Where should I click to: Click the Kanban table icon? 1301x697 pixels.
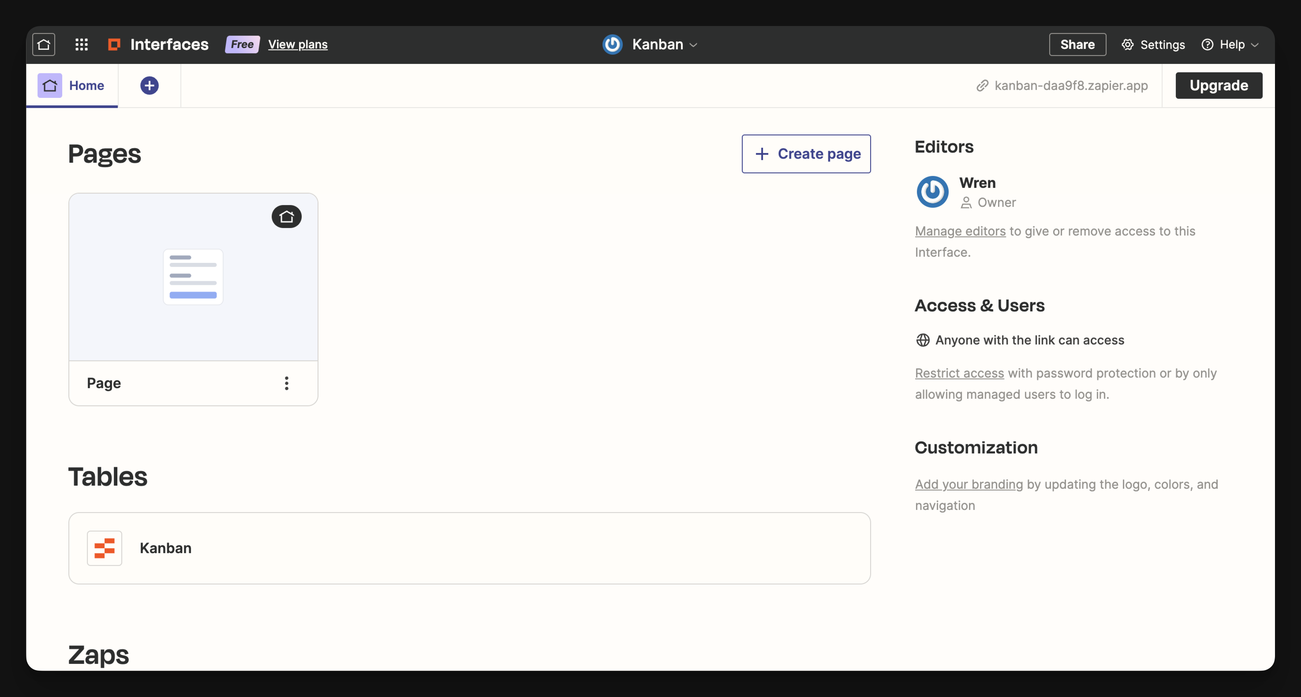click(104, 548)
